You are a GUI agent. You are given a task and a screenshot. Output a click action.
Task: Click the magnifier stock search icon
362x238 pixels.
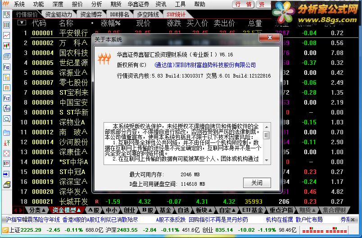(x=6, y=119)
